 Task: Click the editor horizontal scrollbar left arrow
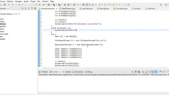coord(44,68)
